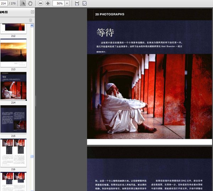
Task: Collapse the thumbnails panel with its arrow button
Action: coord(32,12)
